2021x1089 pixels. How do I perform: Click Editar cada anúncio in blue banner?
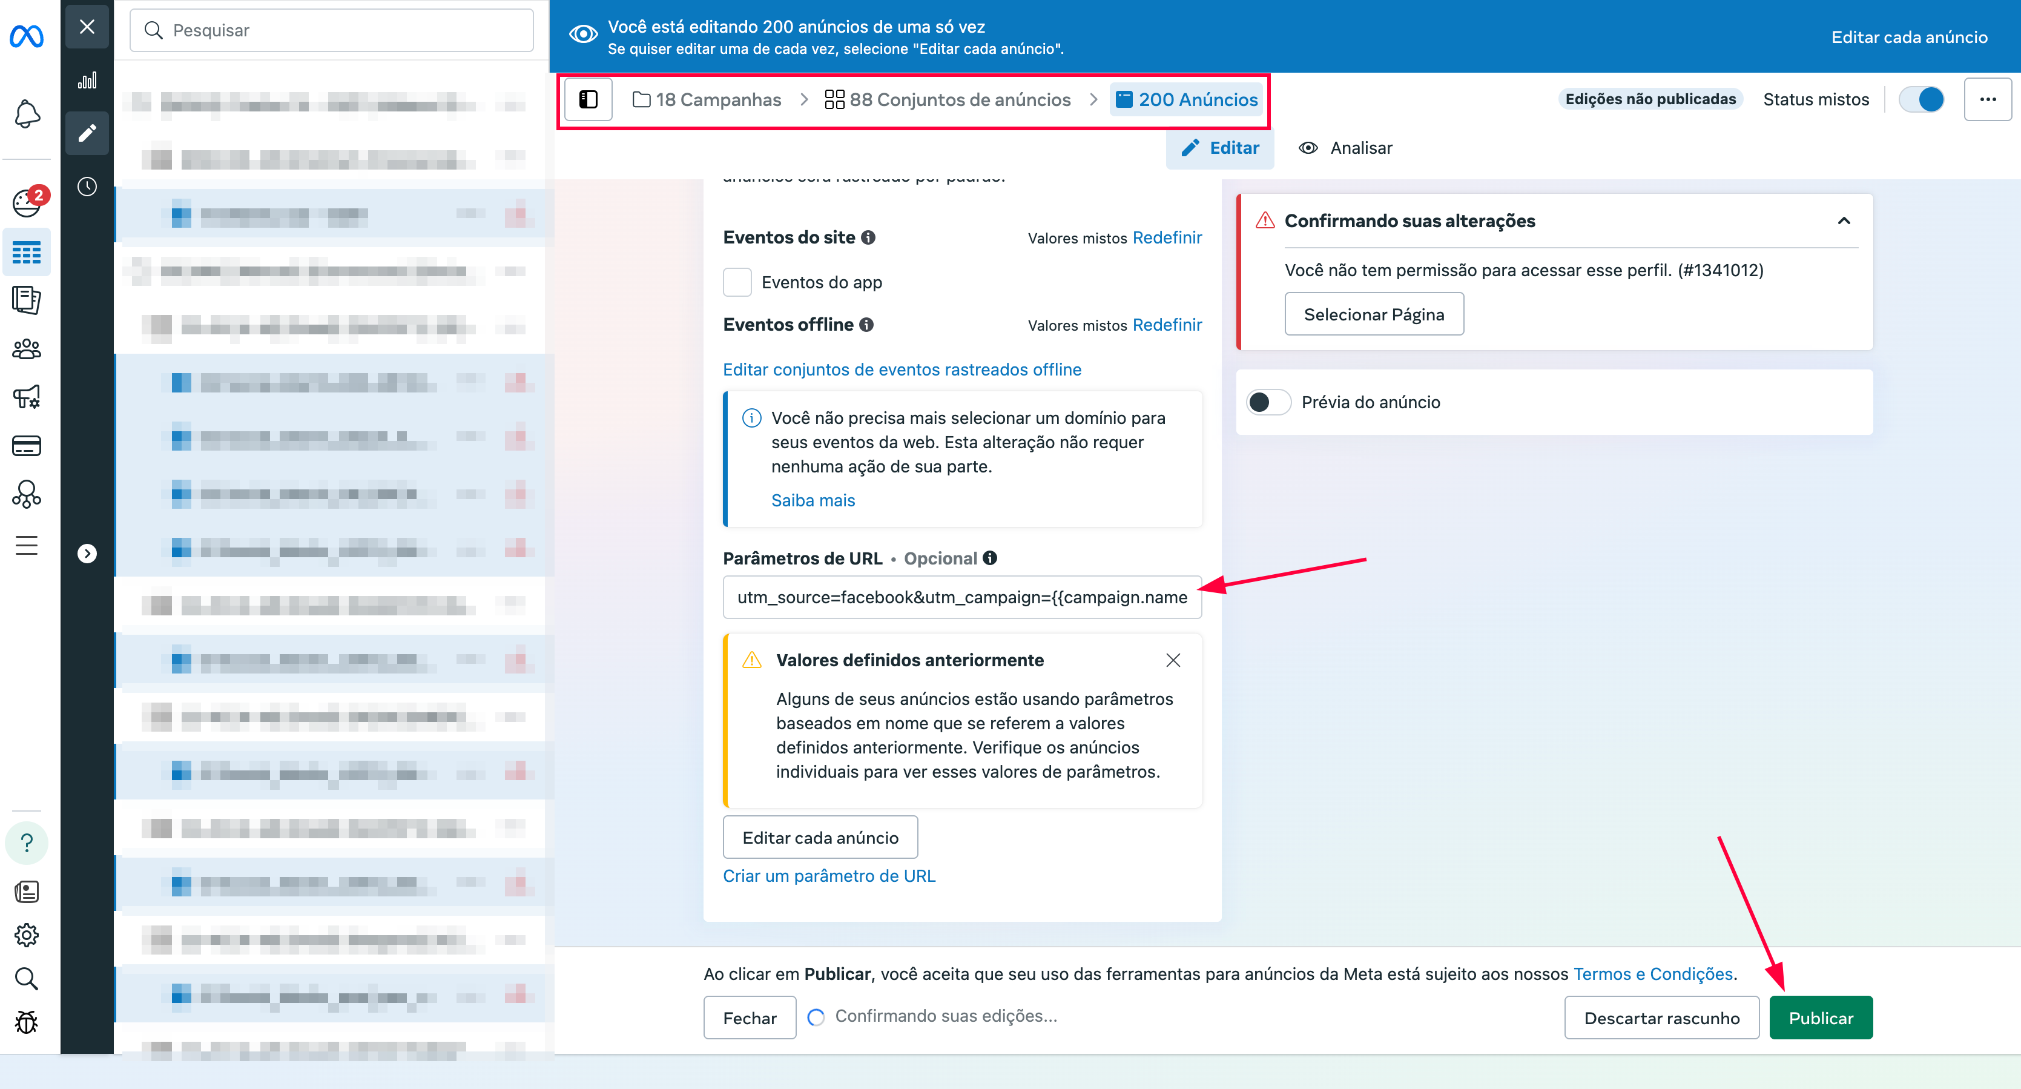click(1910, 37)
